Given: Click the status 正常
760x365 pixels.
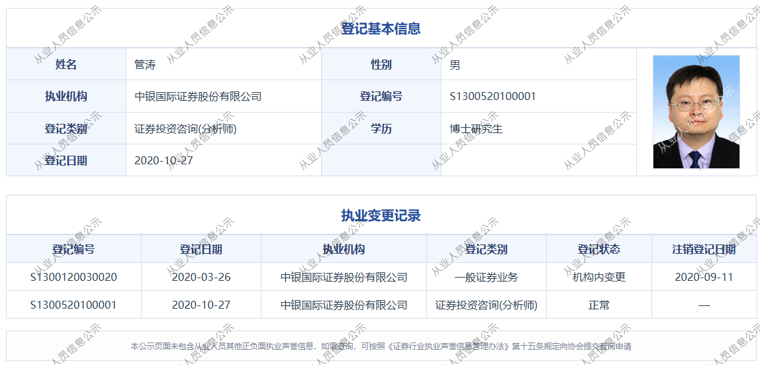Looking at the screenshot, I should click(599, 305).
